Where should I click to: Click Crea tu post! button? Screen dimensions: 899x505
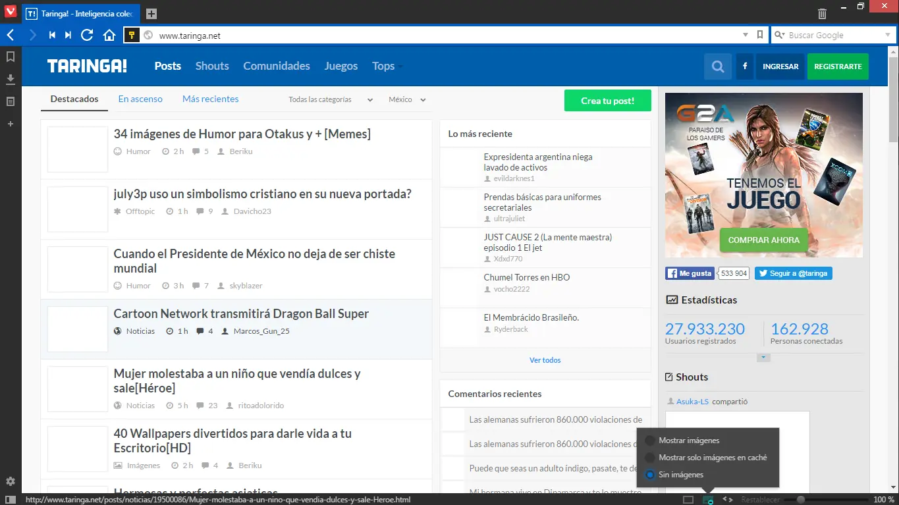click(x=607, y=101)
